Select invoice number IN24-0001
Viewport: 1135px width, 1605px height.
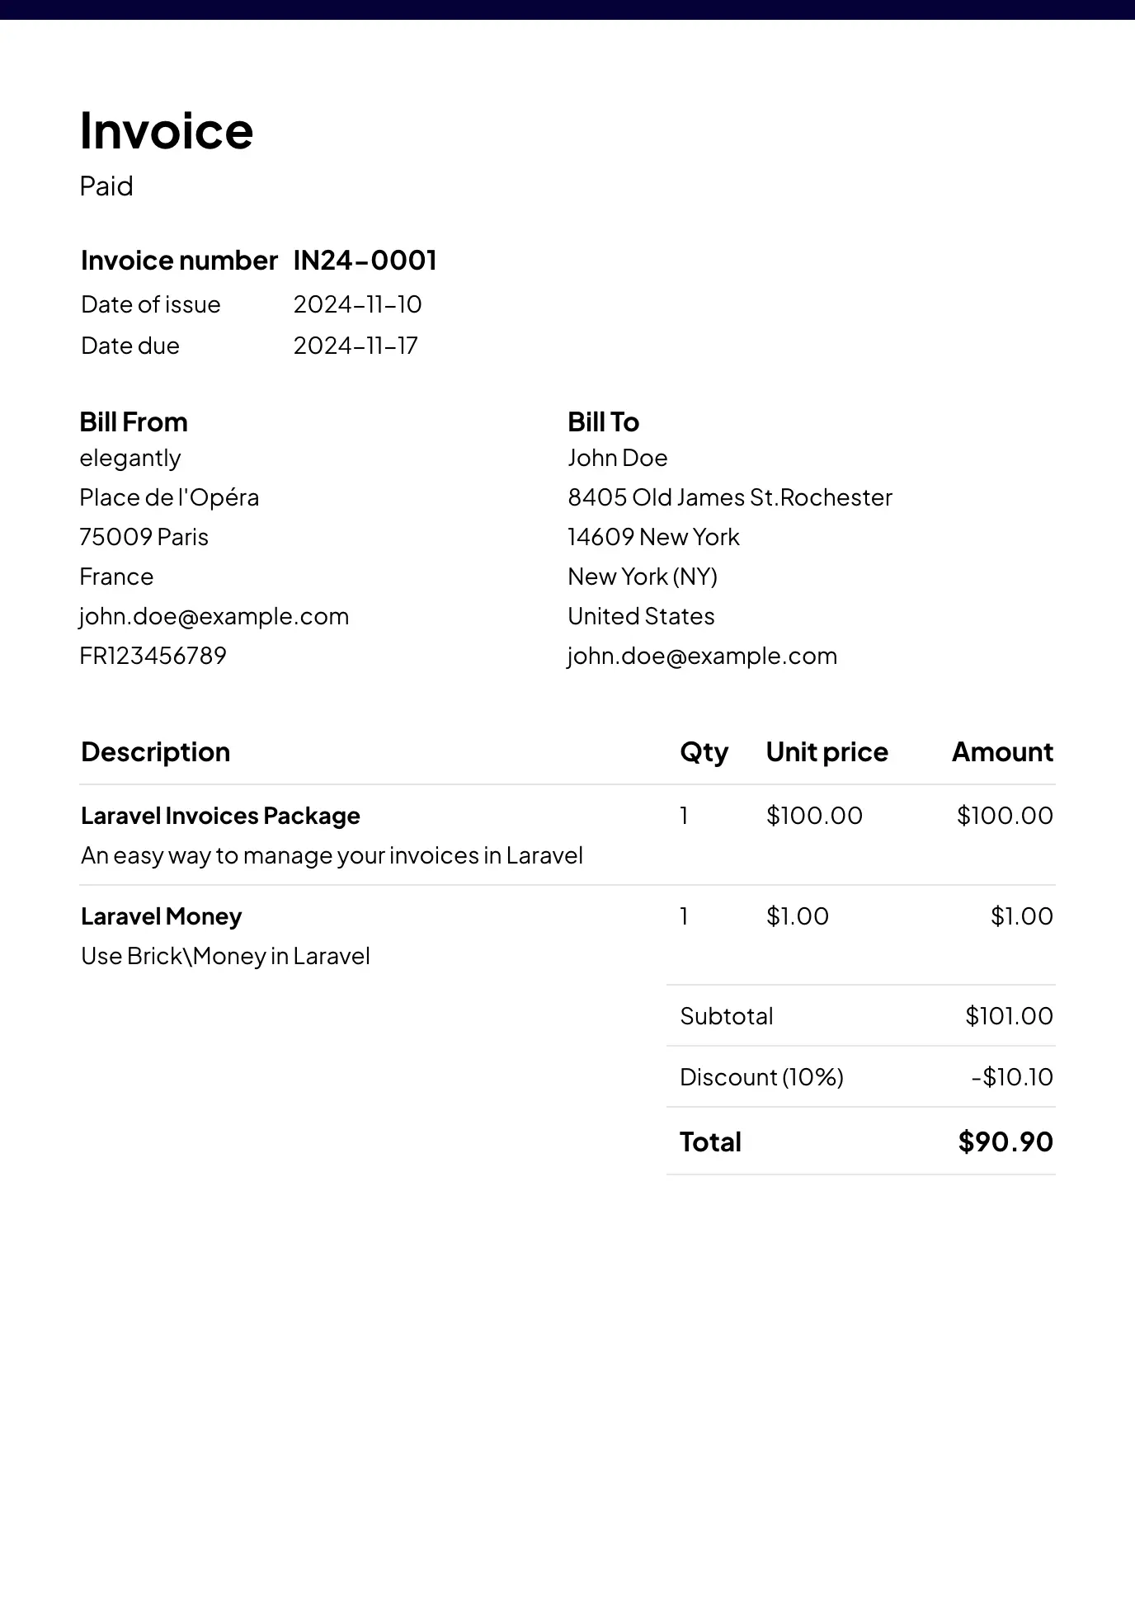click(365, 261)
